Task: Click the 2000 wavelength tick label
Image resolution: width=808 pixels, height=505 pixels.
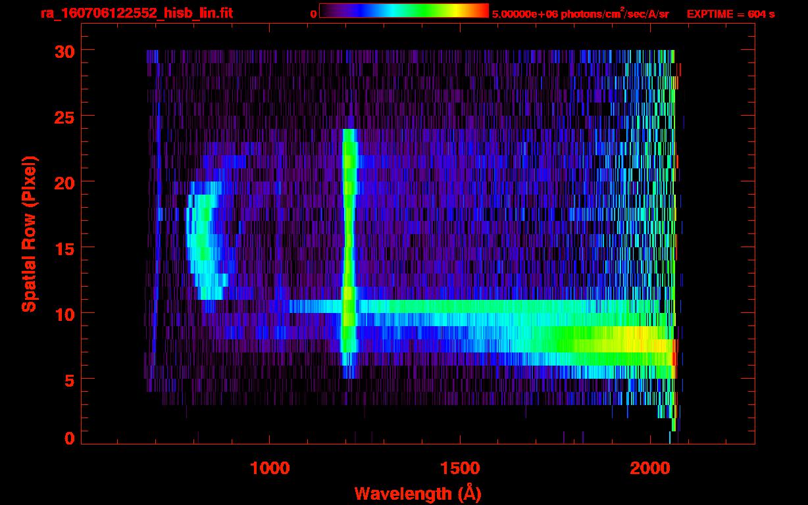Action: (x=649, y=468)
